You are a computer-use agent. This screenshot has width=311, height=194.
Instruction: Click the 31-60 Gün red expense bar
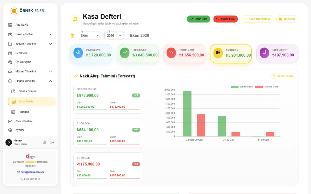click(x=236, y=134)
